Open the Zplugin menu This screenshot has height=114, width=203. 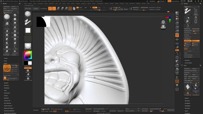[x=138, y=3]
